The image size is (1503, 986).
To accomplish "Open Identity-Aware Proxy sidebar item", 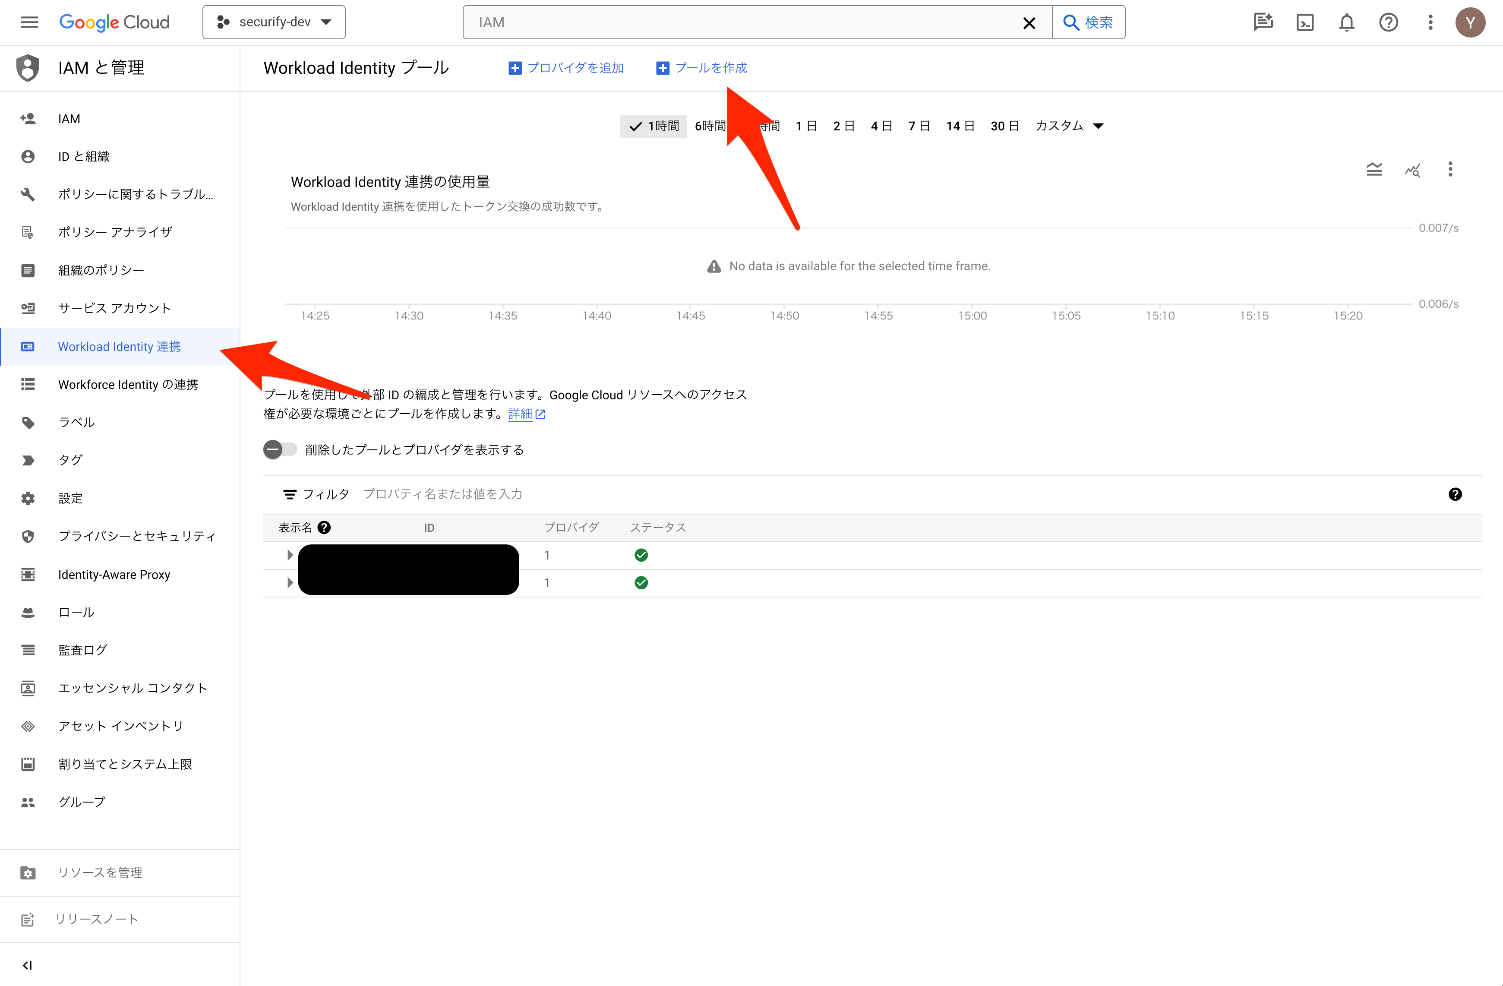I will coord(120,575).
